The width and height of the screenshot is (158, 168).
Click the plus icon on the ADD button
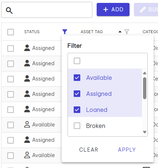click(x=105, y=9)
